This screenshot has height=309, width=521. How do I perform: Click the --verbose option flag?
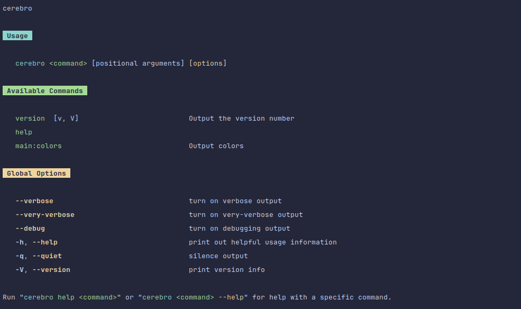[34, 201]
